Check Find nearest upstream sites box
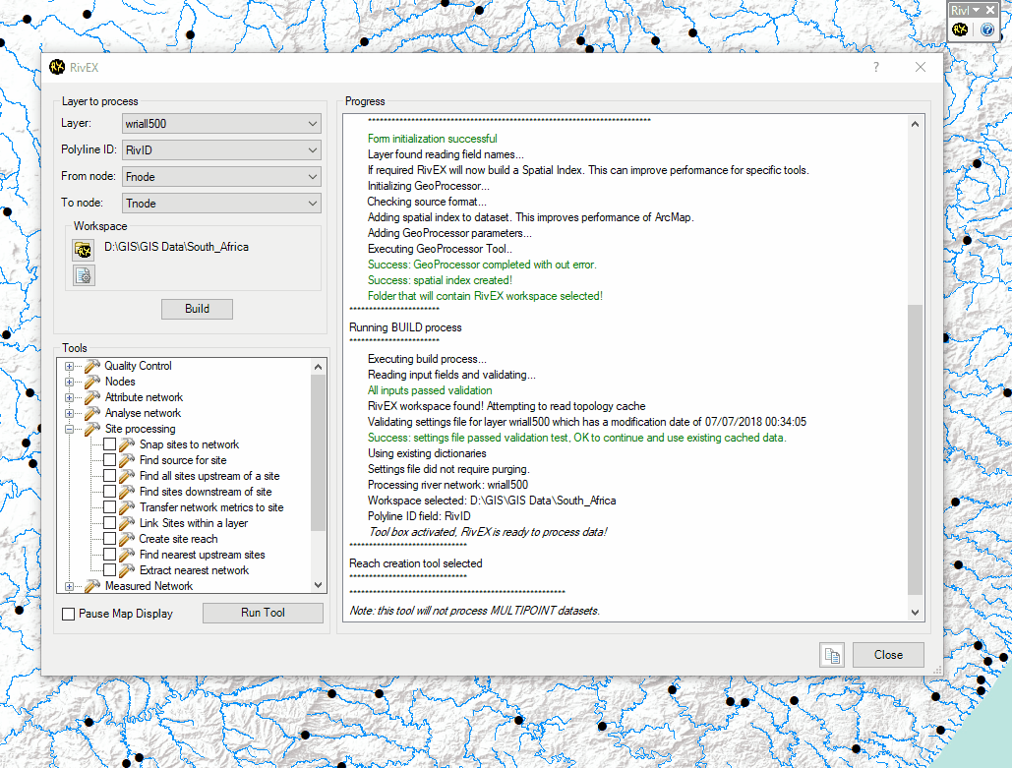Viewport: 1012px width, 768px height. coord(110,555)
